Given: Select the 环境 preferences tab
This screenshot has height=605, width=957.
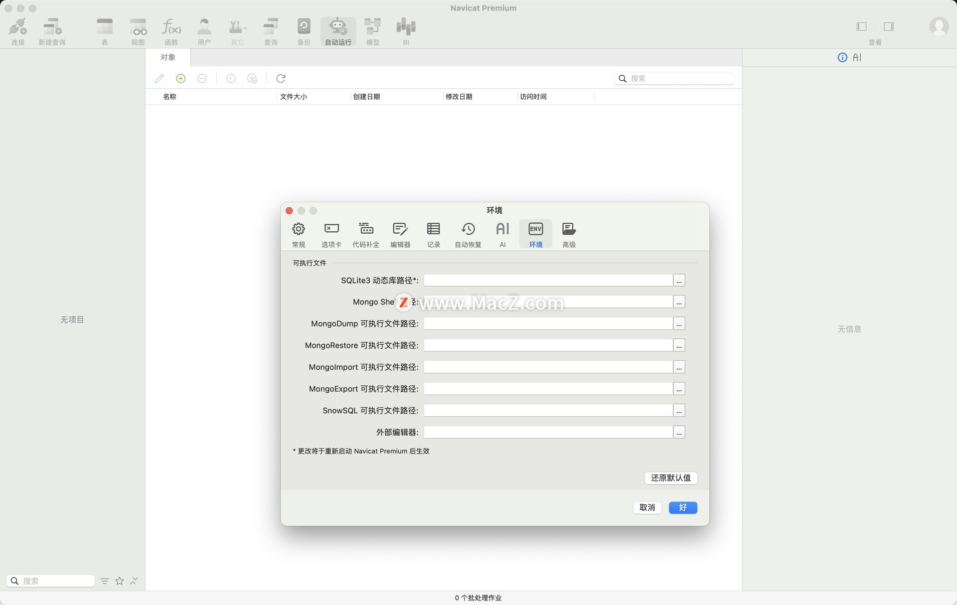Looking at the screenshot, I should 536,234.
